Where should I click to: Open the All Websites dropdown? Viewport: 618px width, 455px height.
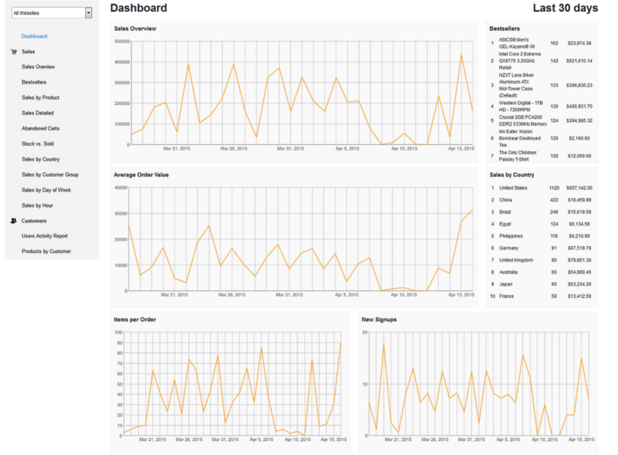point(52,13)
